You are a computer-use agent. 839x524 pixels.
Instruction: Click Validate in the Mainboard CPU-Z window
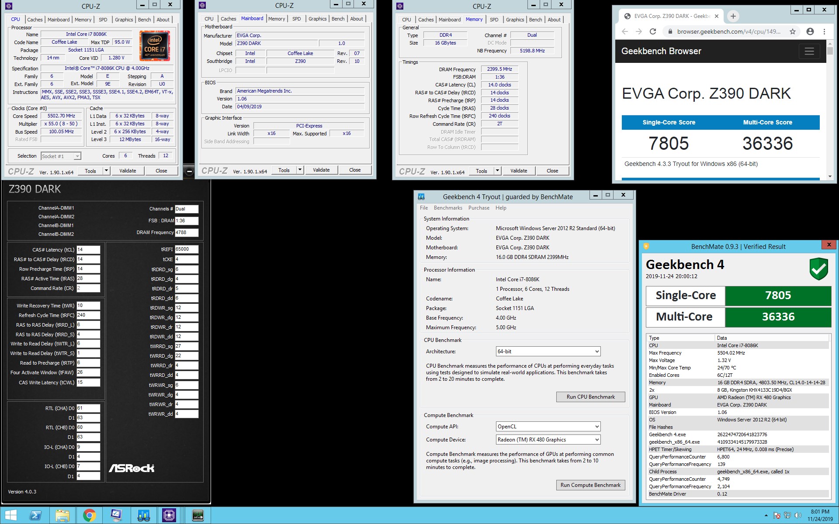[x=321, y=170]
